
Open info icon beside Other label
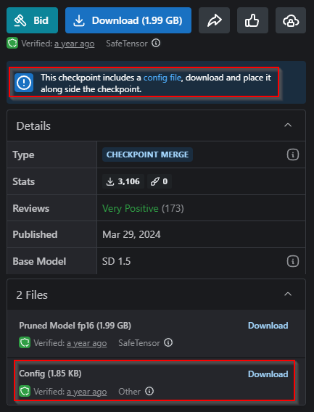point(149,391)
